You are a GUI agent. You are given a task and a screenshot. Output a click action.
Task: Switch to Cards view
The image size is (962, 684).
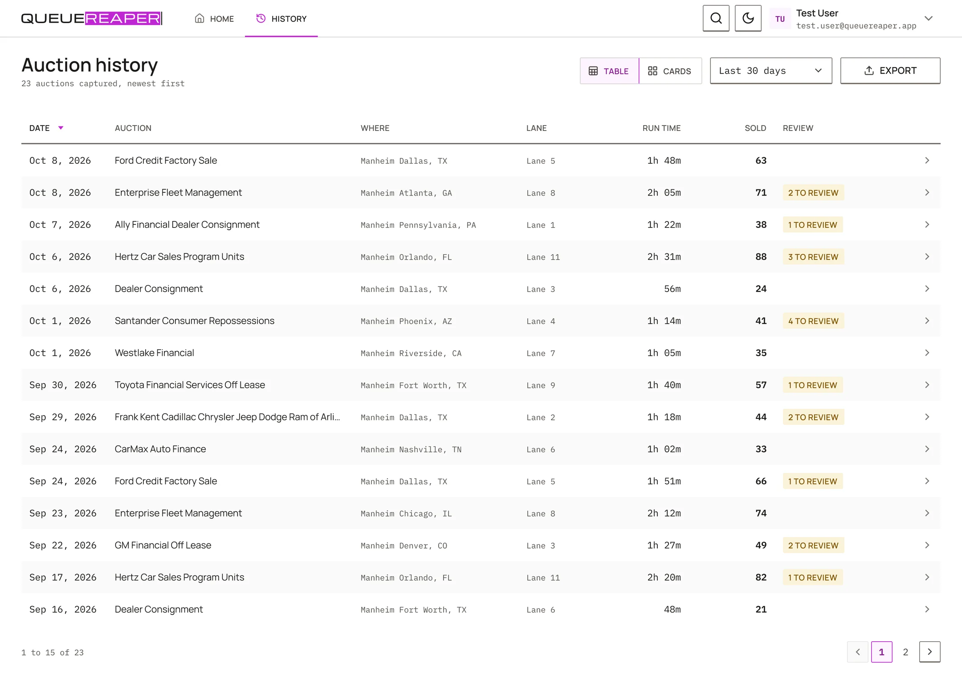coord(670,71)
